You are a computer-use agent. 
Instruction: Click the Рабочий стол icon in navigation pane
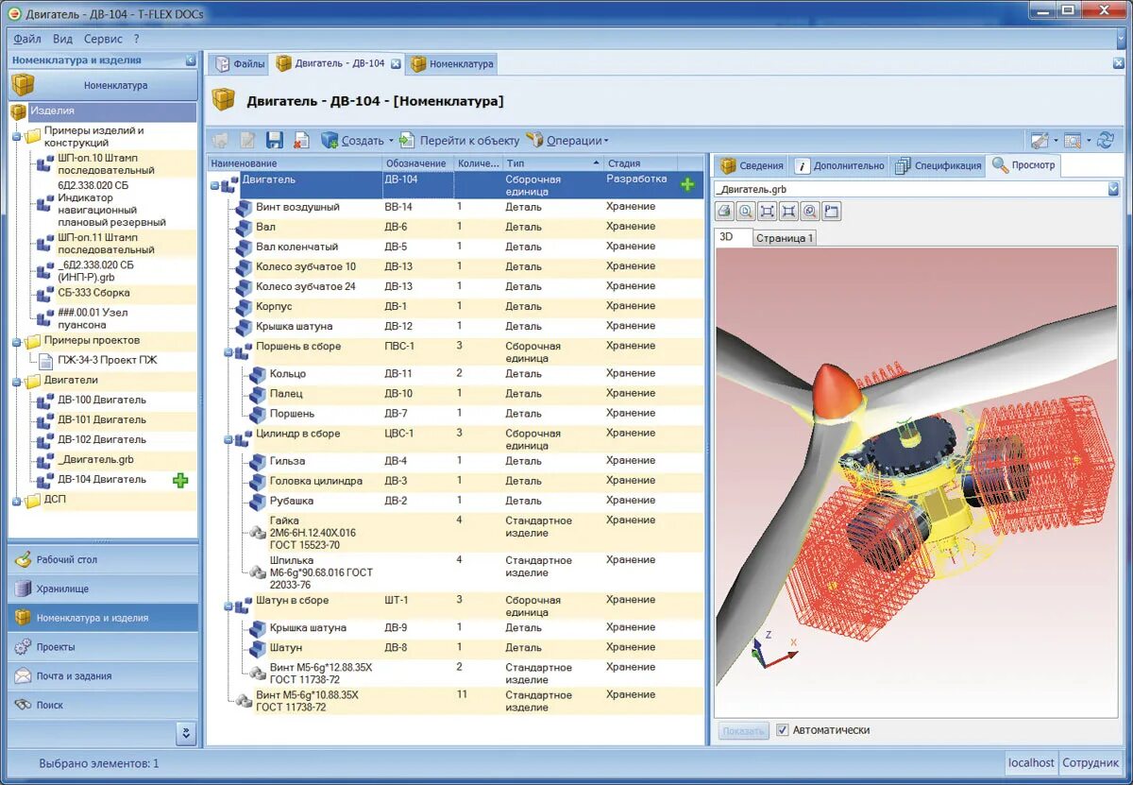(x=23, y=559)
